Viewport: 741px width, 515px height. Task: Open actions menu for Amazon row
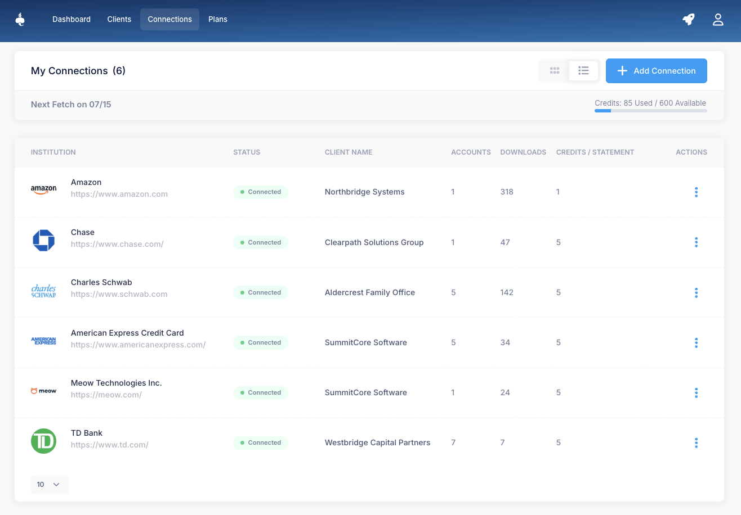pos(696,192)
